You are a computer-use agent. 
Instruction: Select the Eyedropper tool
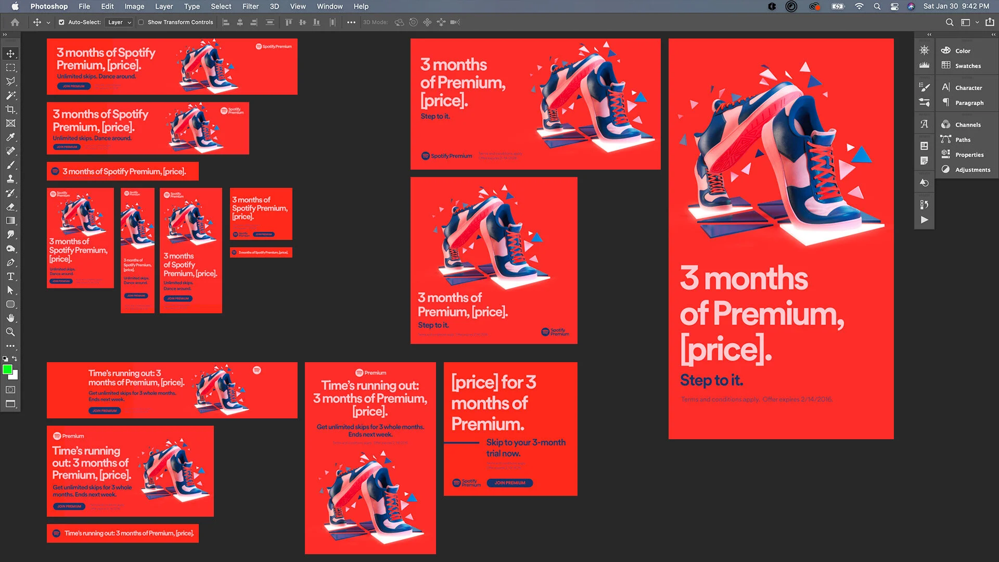tap(10, 137)
